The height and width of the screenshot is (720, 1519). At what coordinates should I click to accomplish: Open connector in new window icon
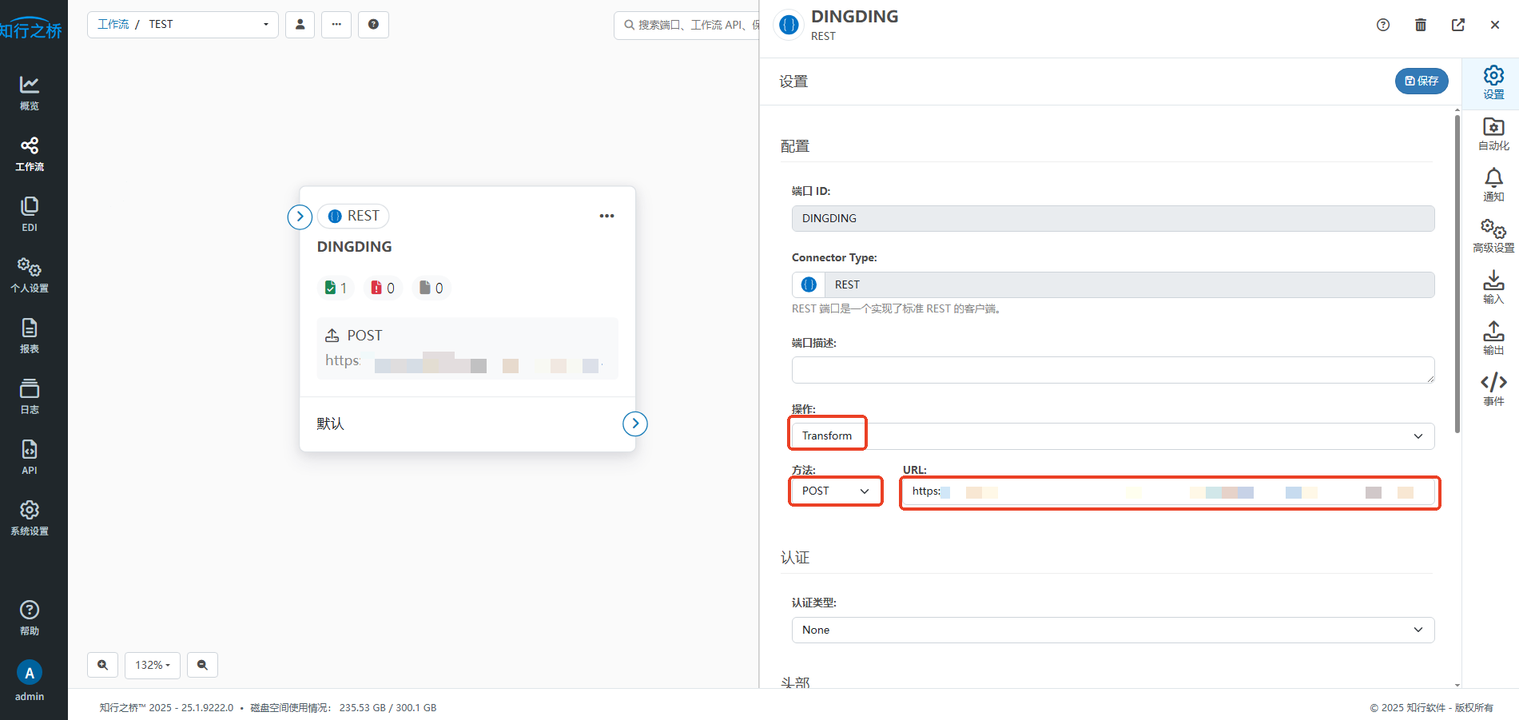click(x=1457, y=25)
